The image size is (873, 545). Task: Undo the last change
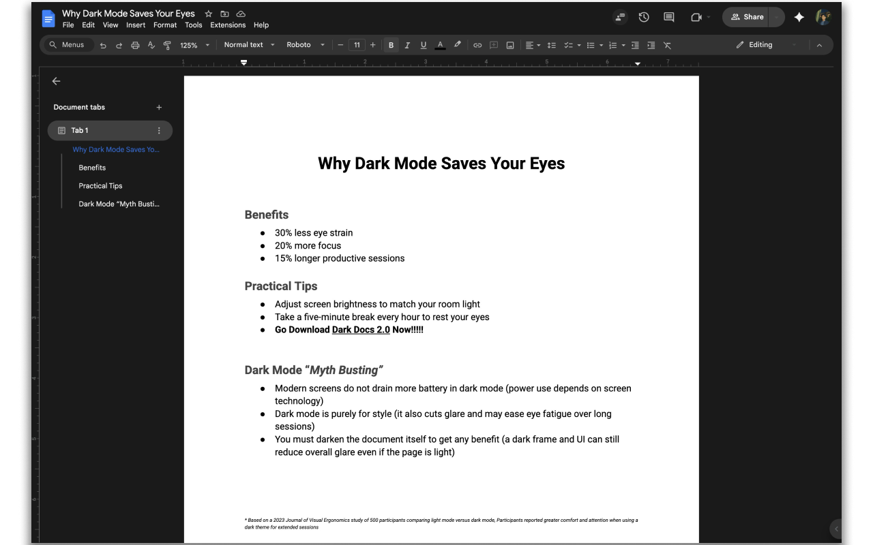pos(102,45)
